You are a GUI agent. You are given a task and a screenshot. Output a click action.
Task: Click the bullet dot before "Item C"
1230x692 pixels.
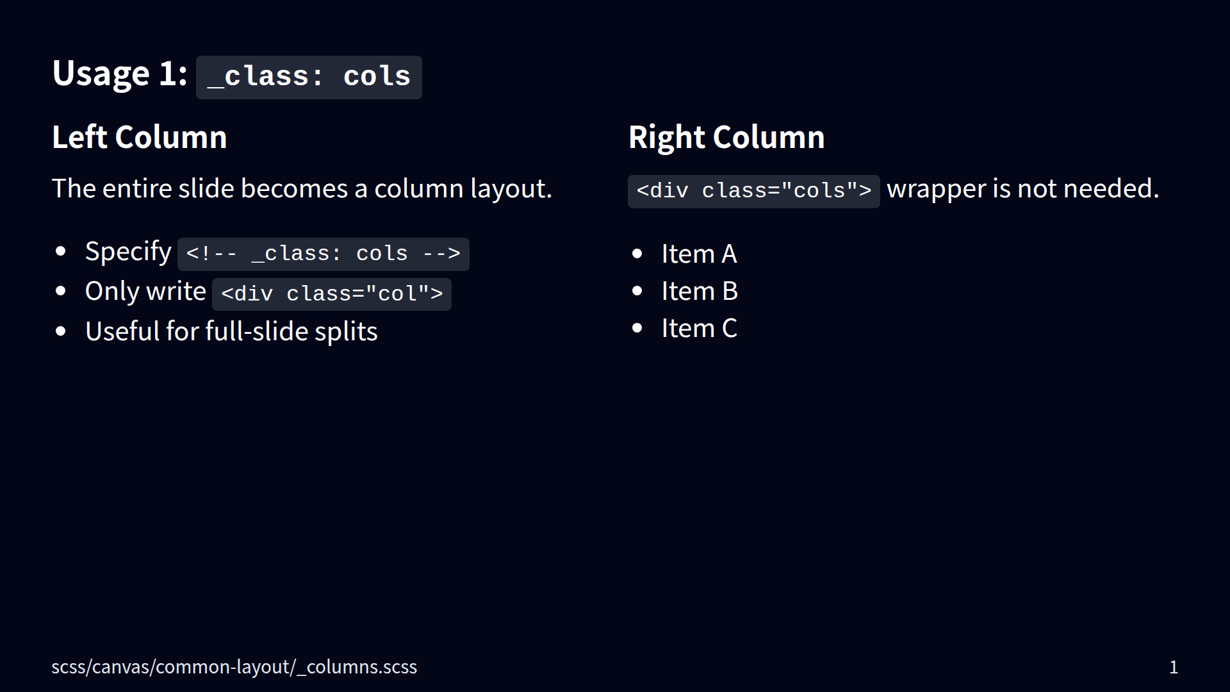point(637,329)
